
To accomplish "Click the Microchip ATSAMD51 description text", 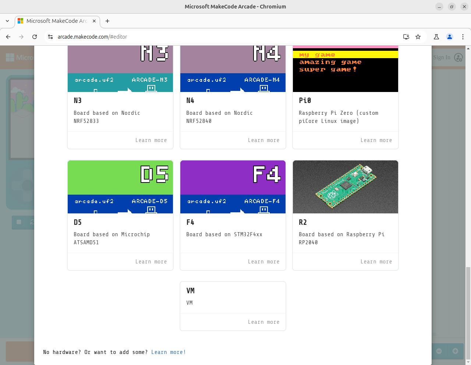I will [x=112, y=238].
